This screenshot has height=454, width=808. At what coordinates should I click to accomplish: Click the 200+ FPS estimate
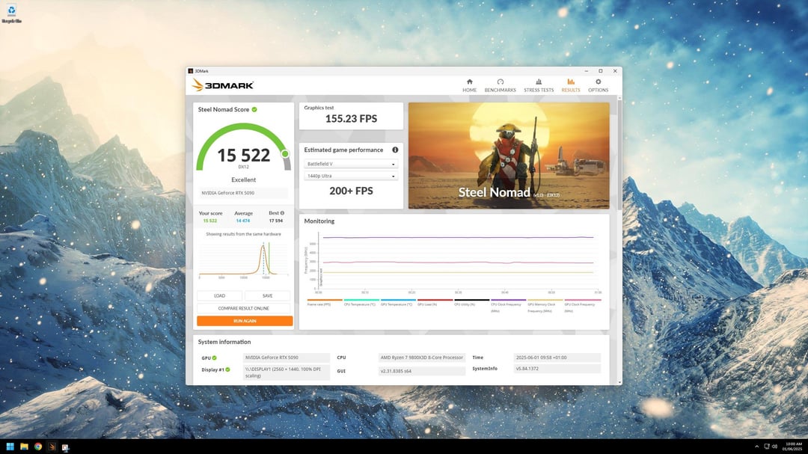[x=351, y=191]
